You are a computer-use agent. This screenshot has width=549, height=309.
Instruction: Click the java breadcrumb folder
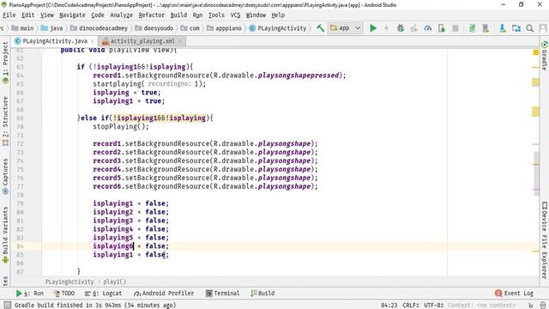click(51, 28)
